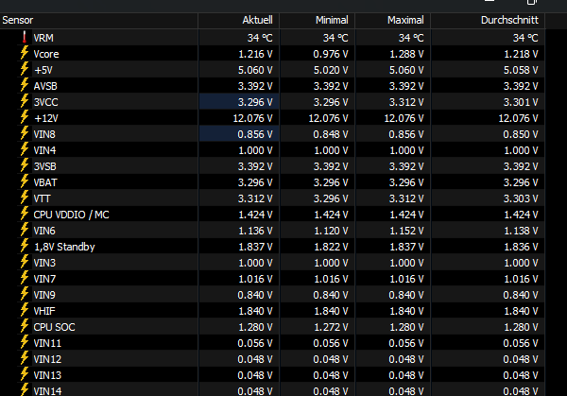Click the lightning icon beside VHIF
The height and width of the screenshot is (396, 567).
click(25, 310)
